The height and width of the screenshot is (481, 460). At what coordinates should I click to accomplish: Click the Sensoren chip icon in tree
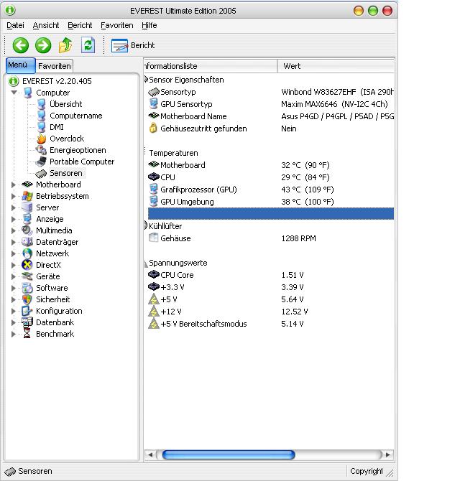41,173
